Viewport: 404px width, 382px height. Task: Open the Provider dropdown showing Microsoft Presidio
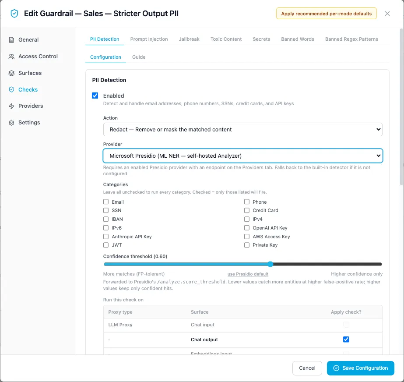click(x=243, y=156)
